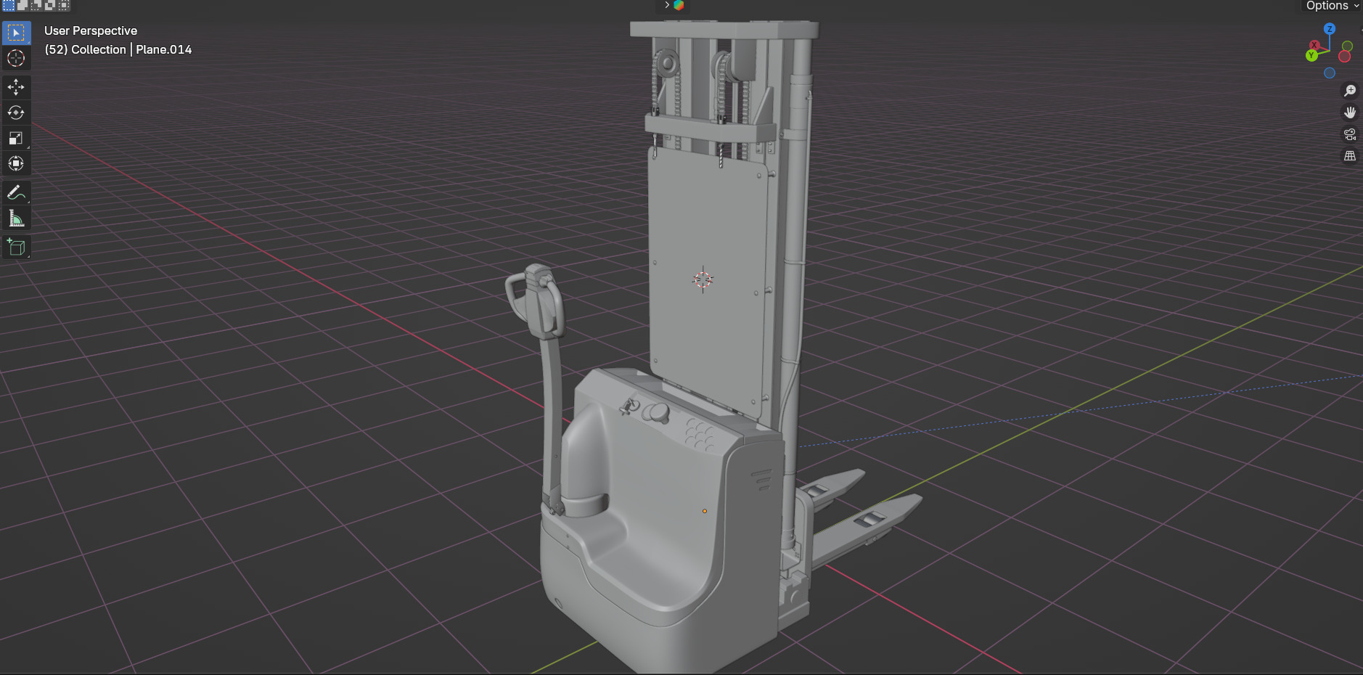Switch perspective/orthographic grid button

1350,156
